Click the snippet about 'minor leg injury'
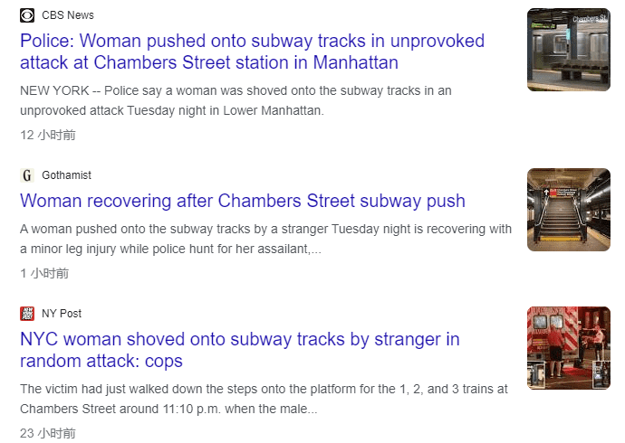The height and width of the screenshot is (443, 625). [x=265, y=239]
